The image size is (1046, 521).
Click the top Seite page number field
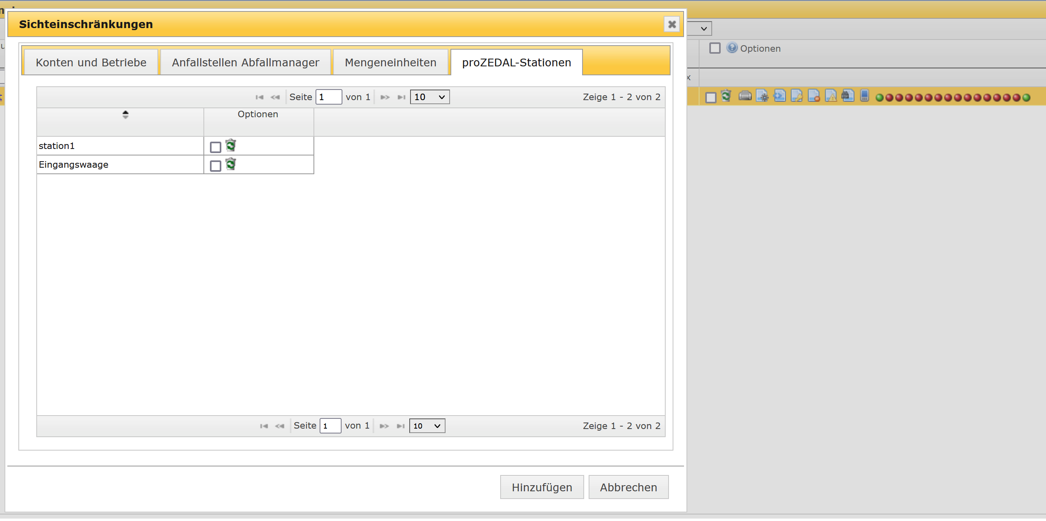328,97
